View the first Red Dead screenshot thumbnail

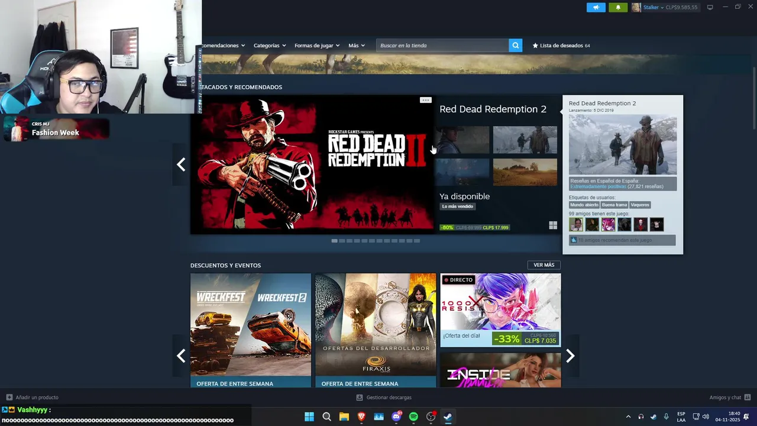[462, 140]
